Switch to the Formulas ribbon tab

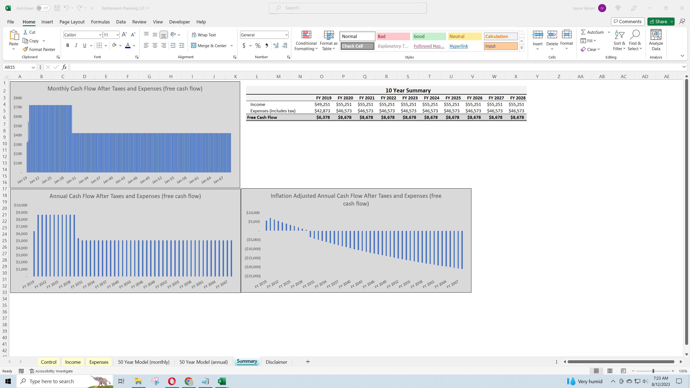100,22
